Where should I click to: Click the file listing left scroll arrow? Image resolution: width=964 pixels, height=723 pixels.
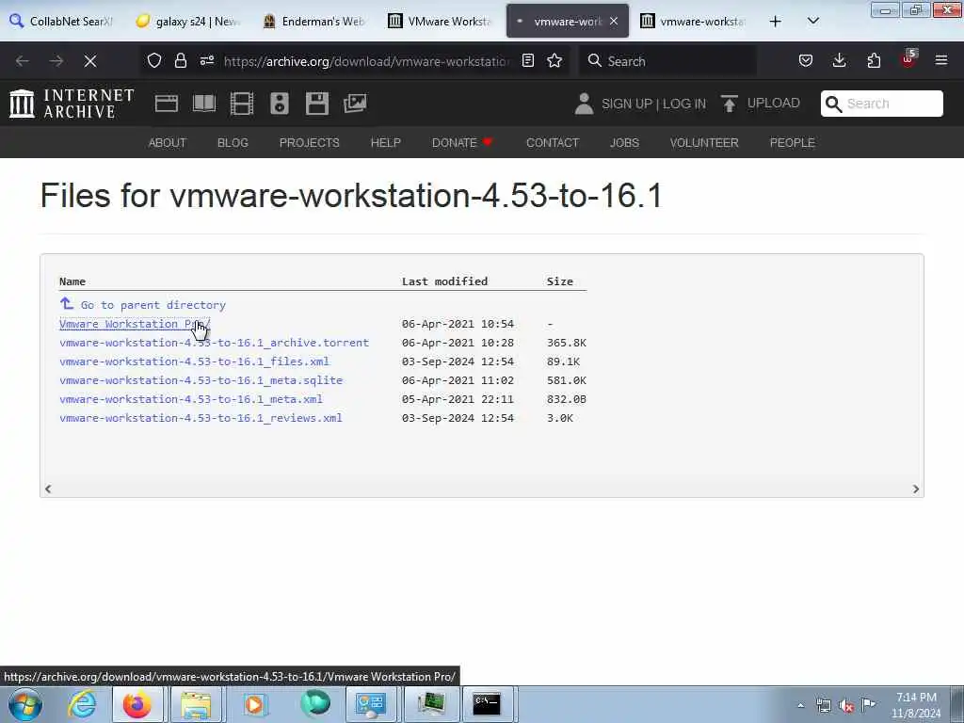[x=48, y=489]
